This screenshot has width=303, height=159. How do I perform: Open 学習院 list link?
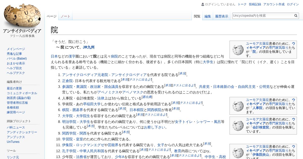[x=67, y=139]
